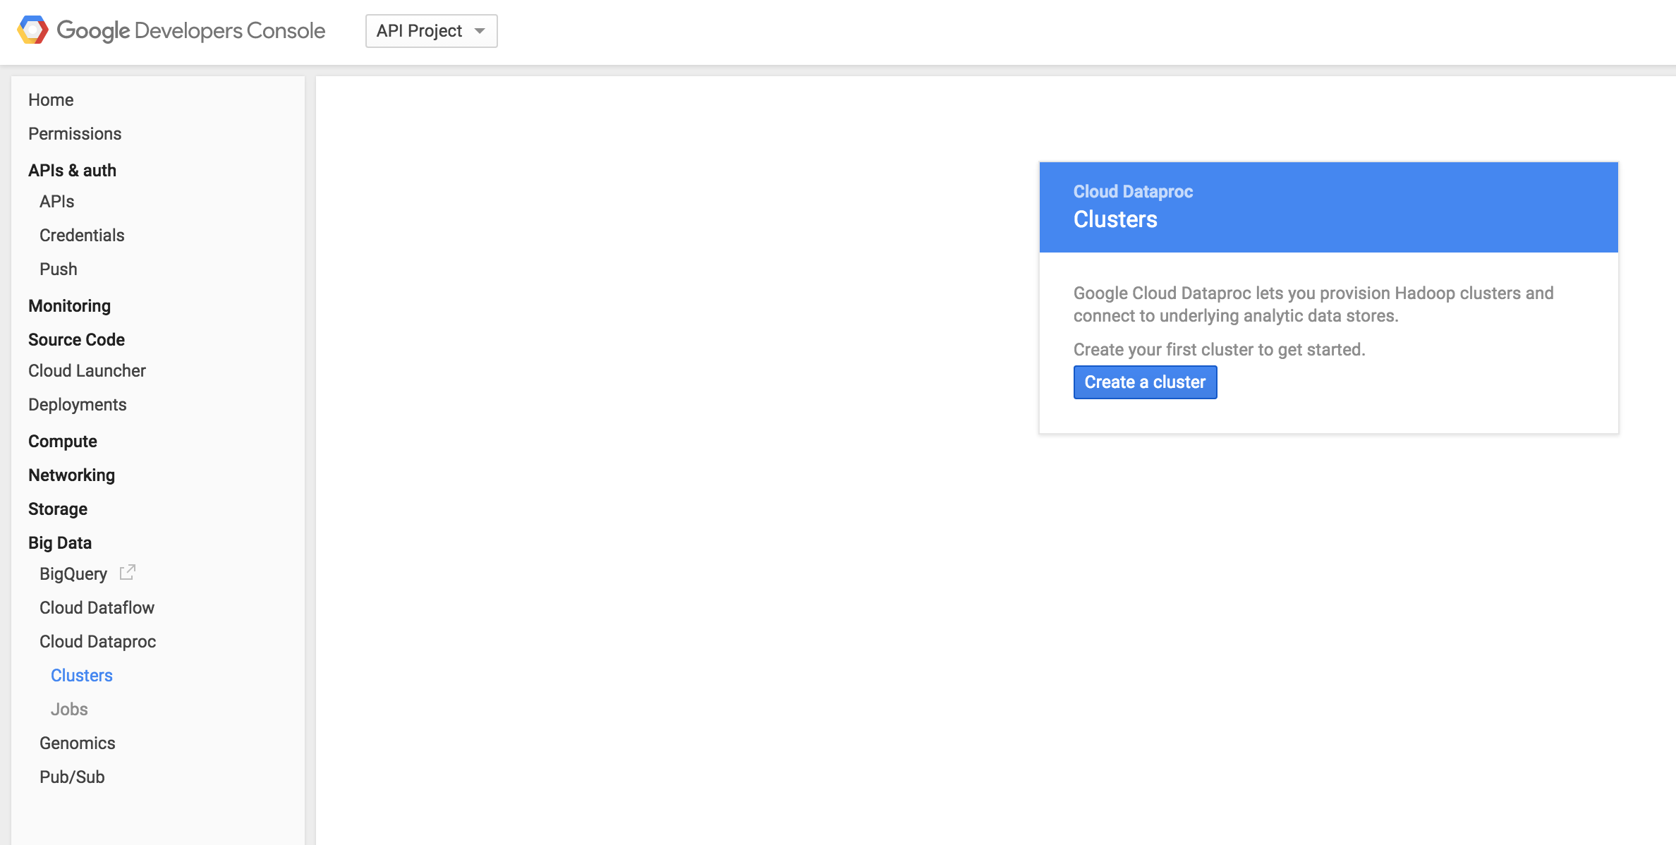
Task: Click the Google Developers Console title text
Action: point(190,31)
